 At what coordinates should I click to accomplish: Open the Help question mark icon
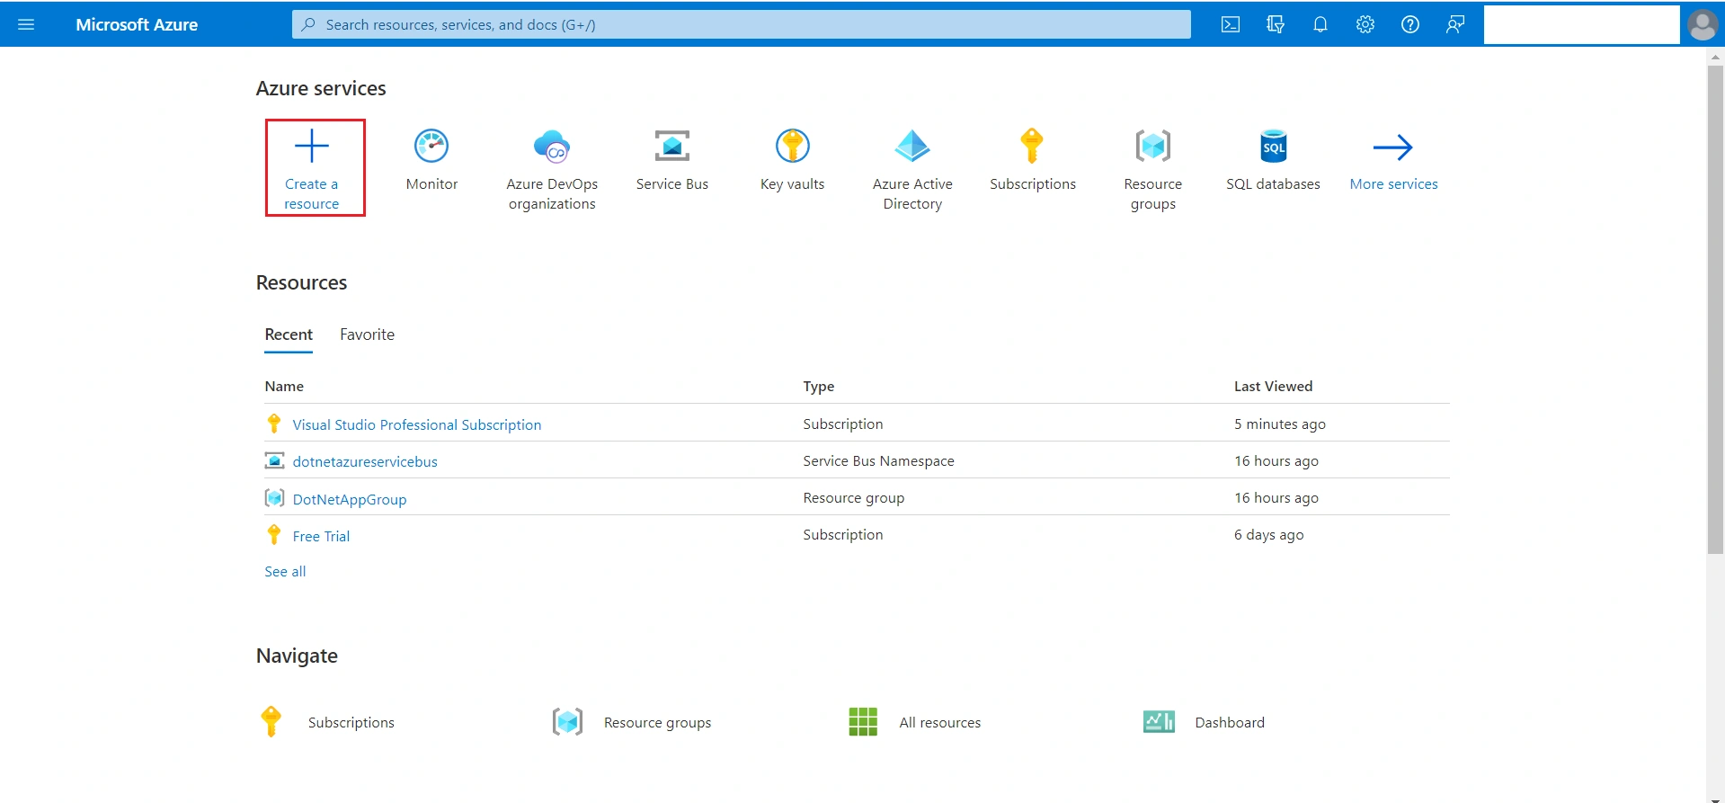(x=1410, y=24)
